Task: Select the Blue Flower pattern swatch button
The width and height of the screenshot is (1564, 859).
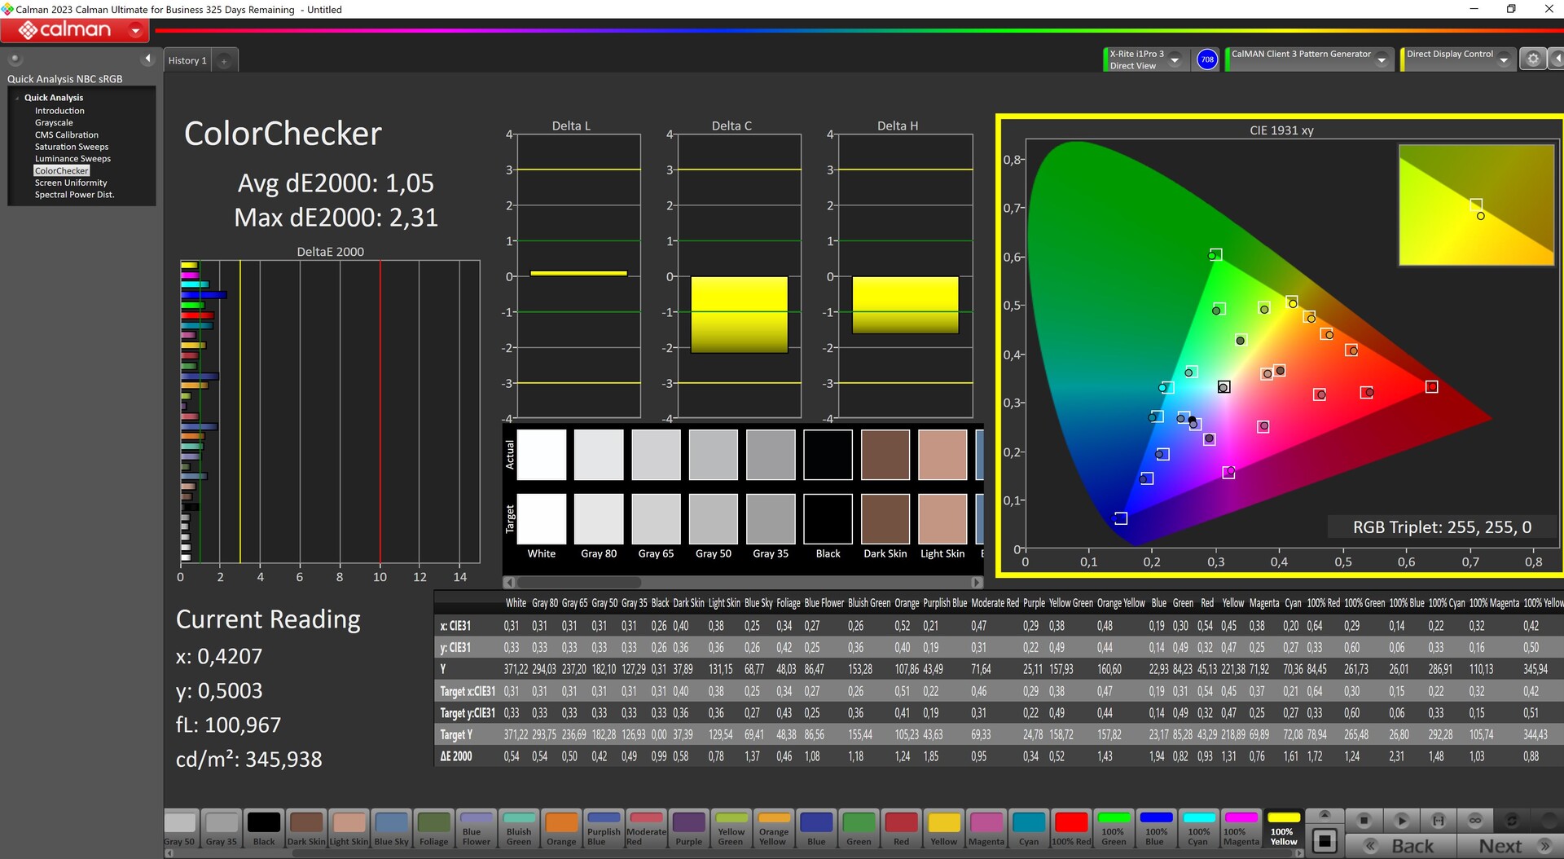Action: click(x=477, y=829)
